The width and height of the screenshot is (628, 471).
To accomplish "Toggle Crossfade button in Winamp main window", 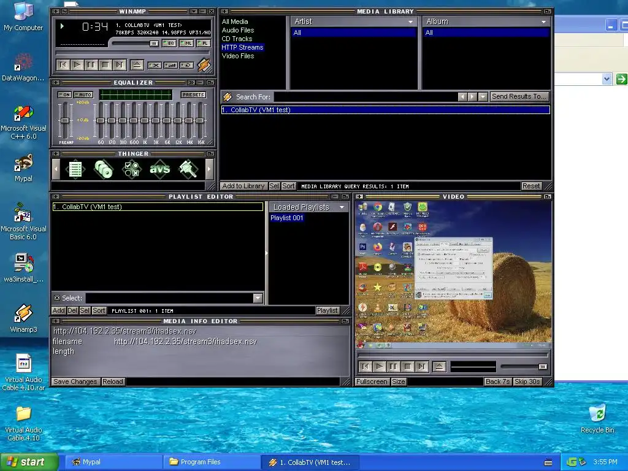I will coord(171,65).
